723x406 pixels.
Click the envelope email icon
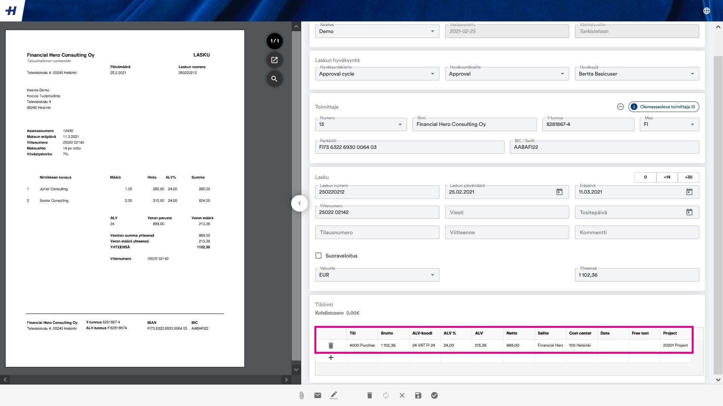pos(318,395)
